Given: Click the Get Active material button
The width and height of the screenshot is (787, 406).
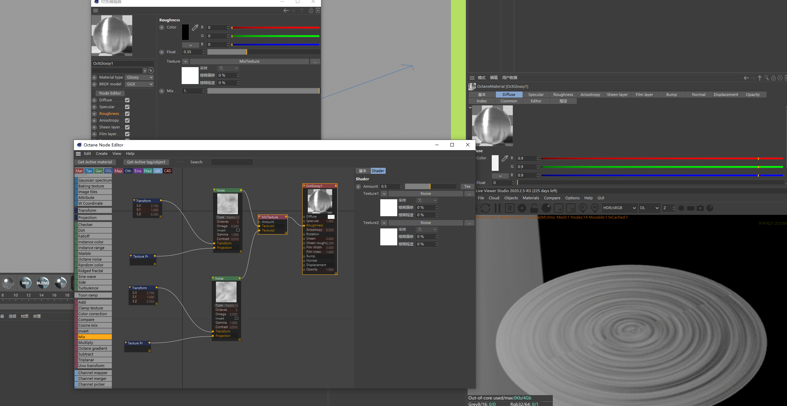Looking at the screenshot, I should (x=95, y=162).
